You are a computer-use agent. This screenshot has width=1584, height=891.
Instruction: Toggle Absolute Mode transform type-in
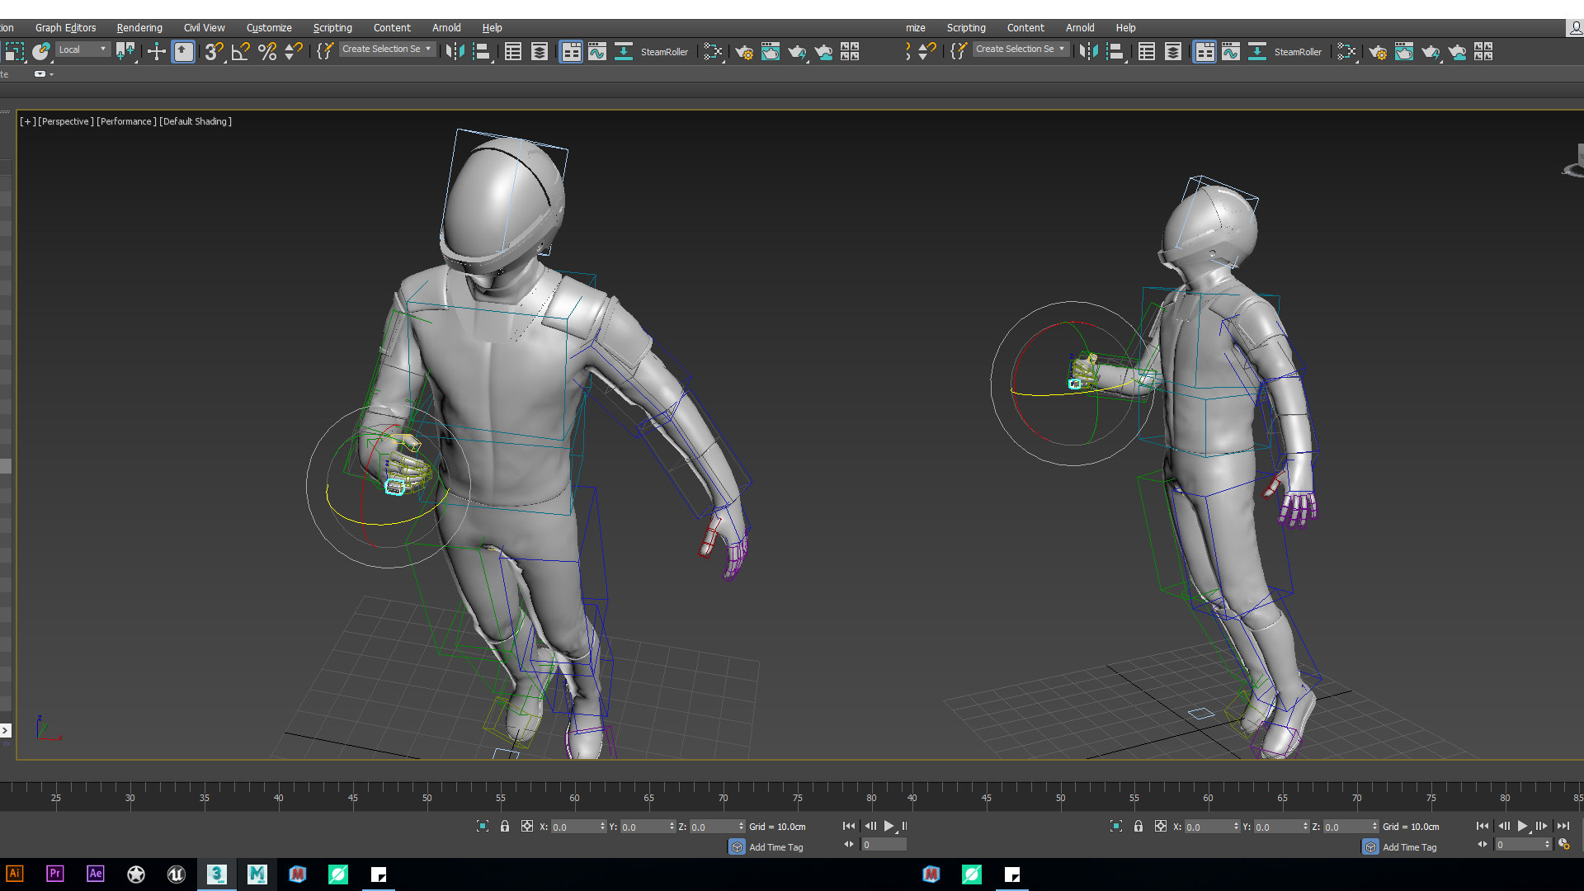pos(526,826)
